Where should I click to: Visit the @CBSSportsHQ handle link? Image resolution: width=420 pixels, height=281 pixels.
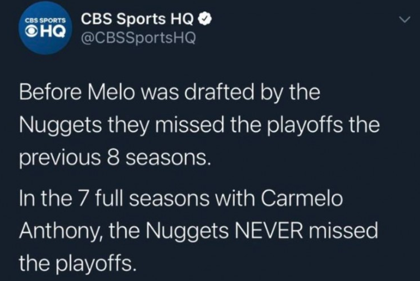click(139, 38)
